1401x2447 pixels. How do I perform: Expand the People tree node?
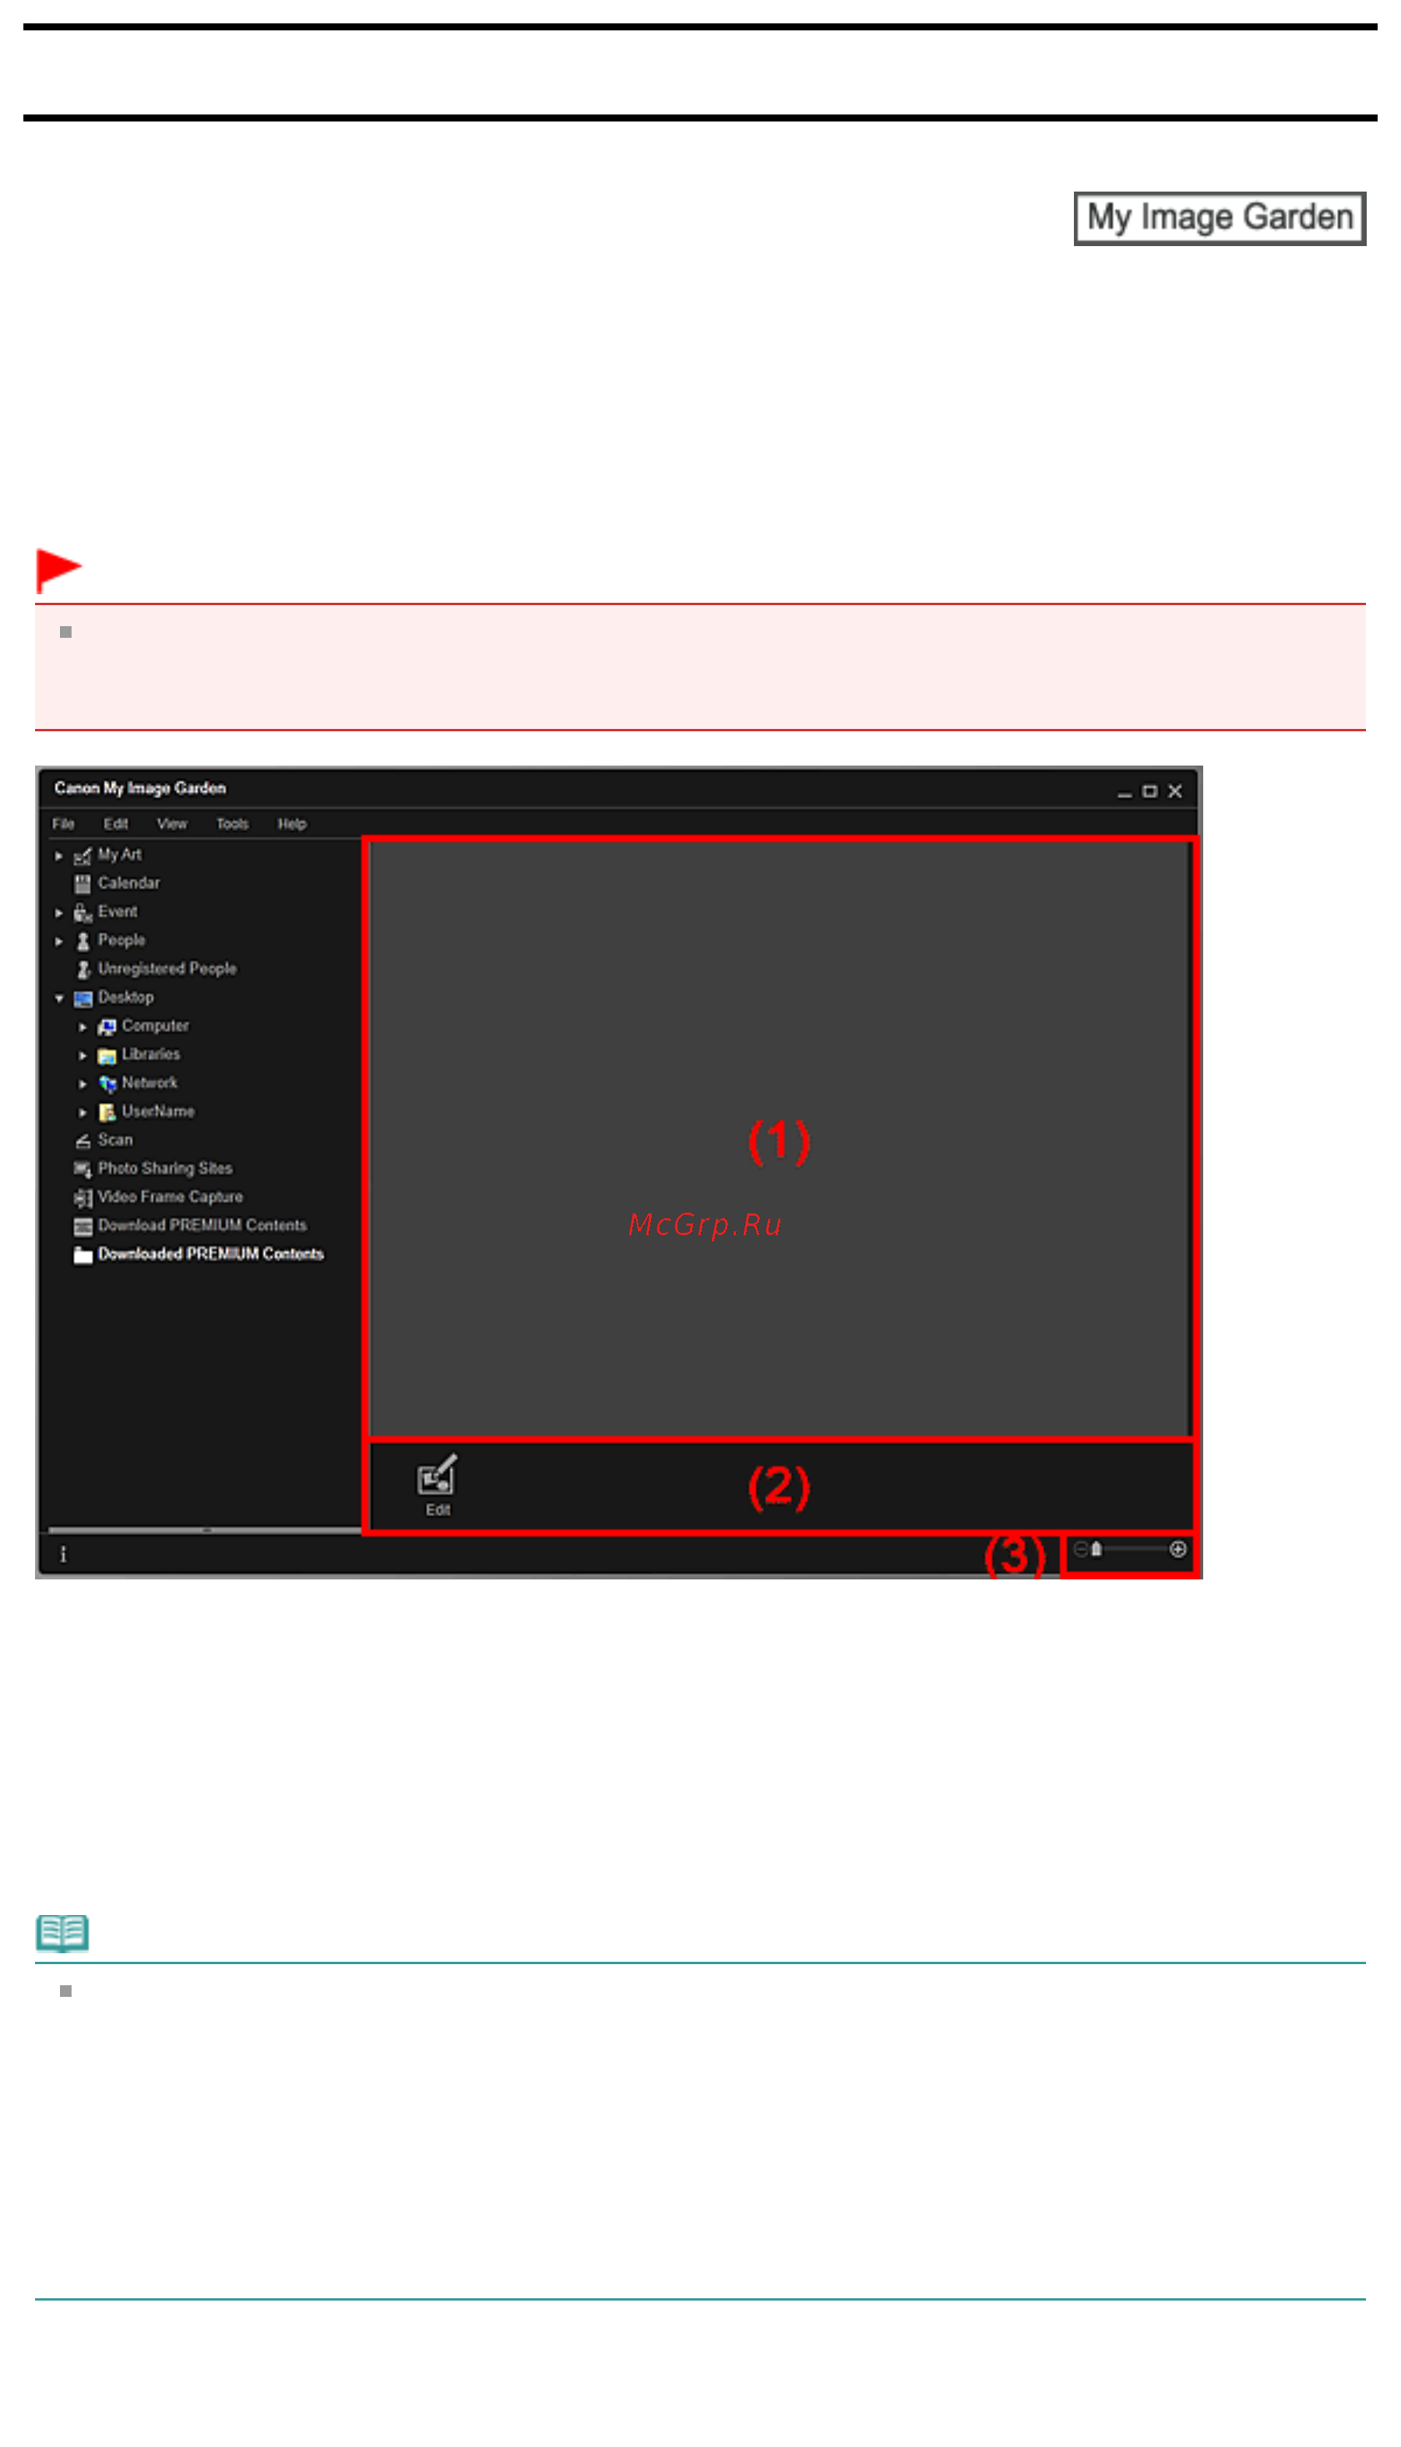coord(58,941)
